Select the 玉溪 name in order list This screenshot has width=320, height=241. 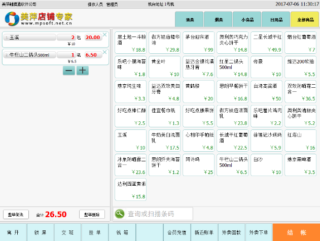click(x=30, y=38)
